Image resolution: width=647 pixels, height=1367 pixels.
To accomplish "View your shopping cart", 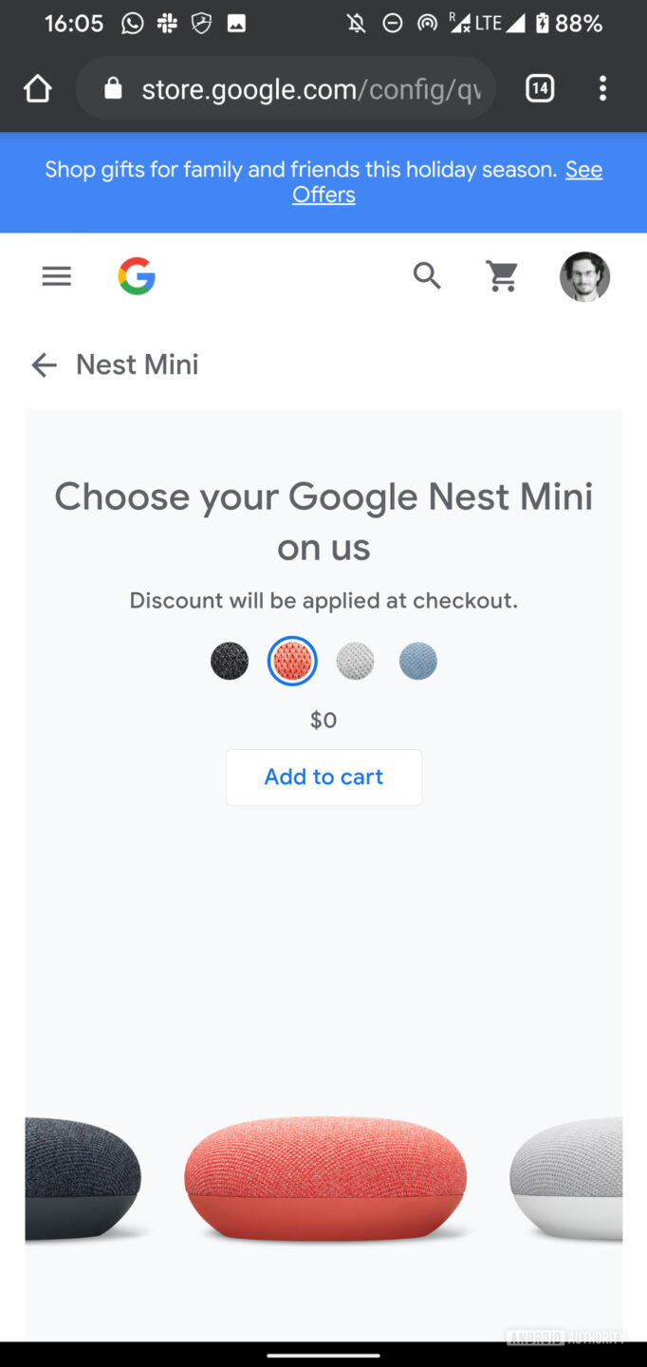I will click(x=502, y=275).
